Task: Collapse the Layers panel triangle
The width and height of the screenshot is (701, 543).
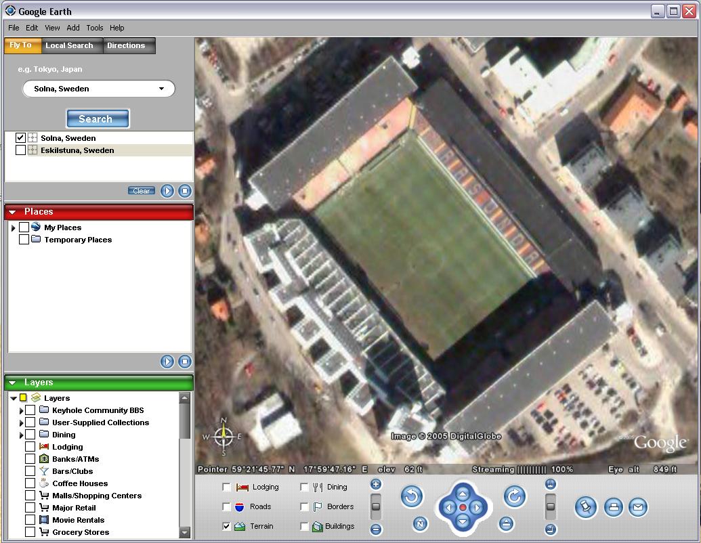Action: [x=12, y=383]
